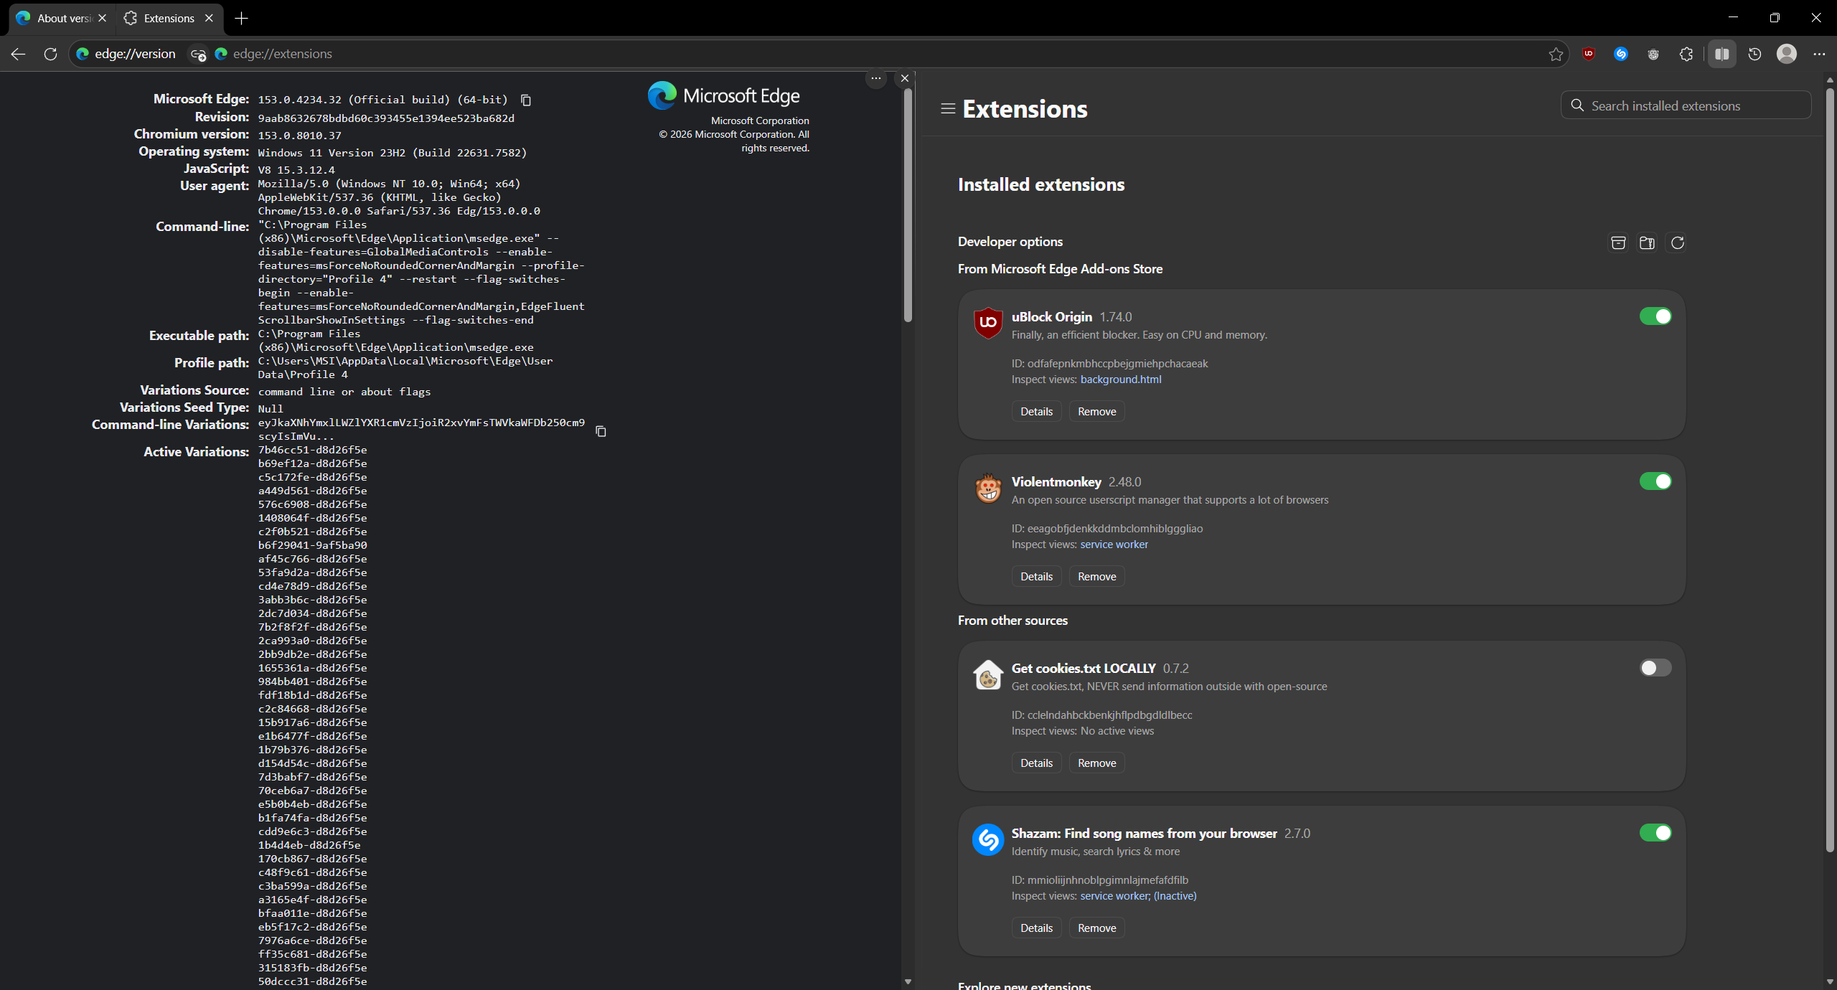Click the Reload extensions icon in Developer options

1677,242
